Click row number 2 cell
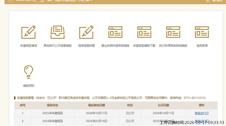The width and height of the screenshot is (226, 126). [x=23, y=121]
